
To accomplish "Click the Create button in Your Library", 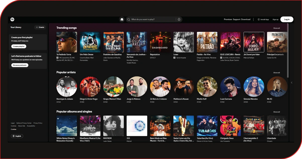I will pos(40,27).
